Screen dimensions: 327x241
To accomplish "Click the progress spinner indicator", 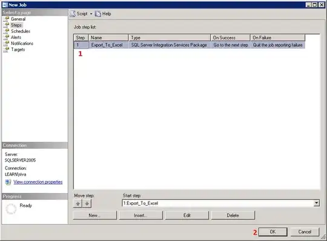I will tap(11, 209).
